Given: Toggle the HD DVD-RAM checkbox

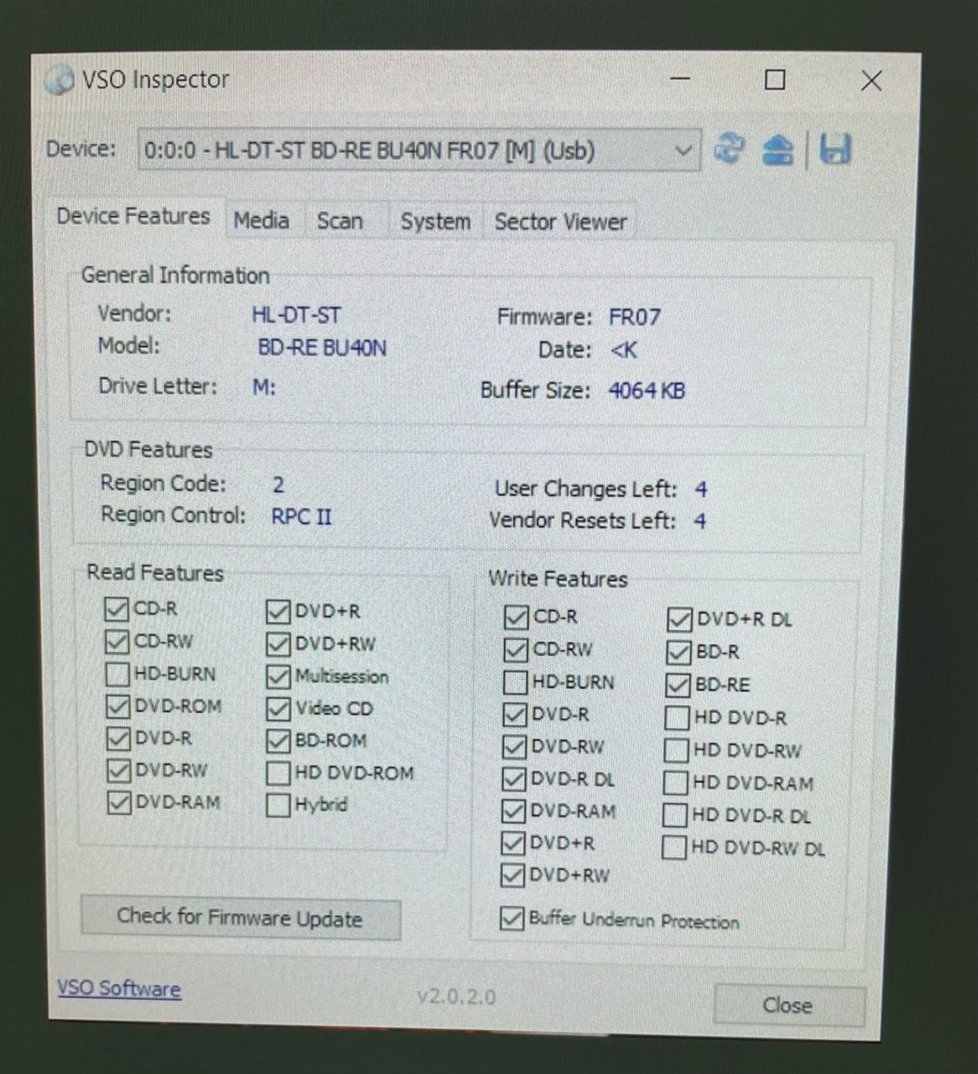Looking at the screenshot, I should pos(676,783).
